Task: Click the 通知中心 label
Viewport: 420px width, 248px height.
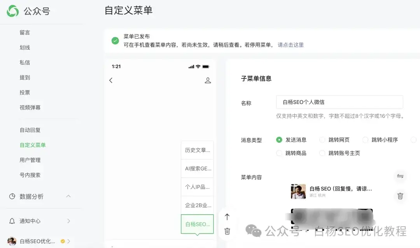Action: click(x=30, y=221)
